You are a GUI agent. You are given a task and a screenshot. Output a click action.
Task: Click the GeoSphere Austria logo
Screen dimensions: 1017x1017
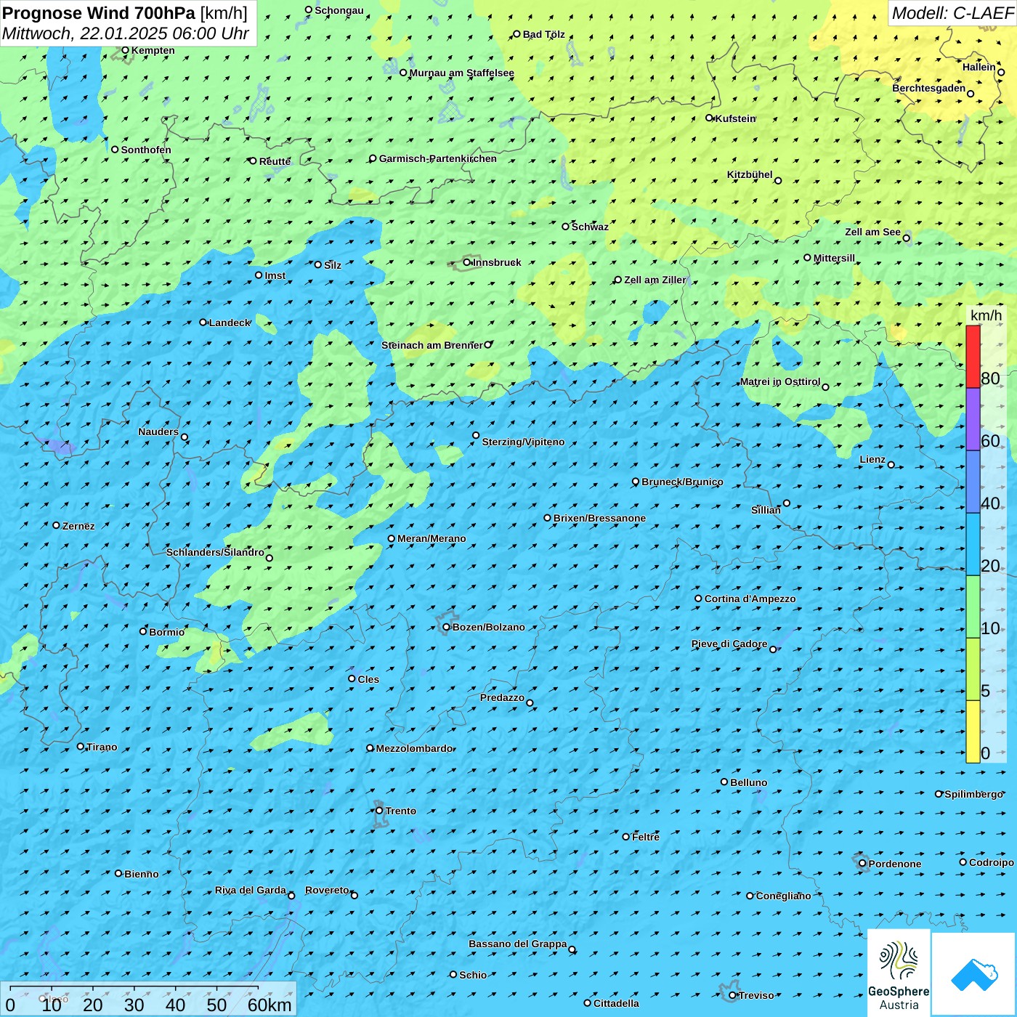coord(899,972)
